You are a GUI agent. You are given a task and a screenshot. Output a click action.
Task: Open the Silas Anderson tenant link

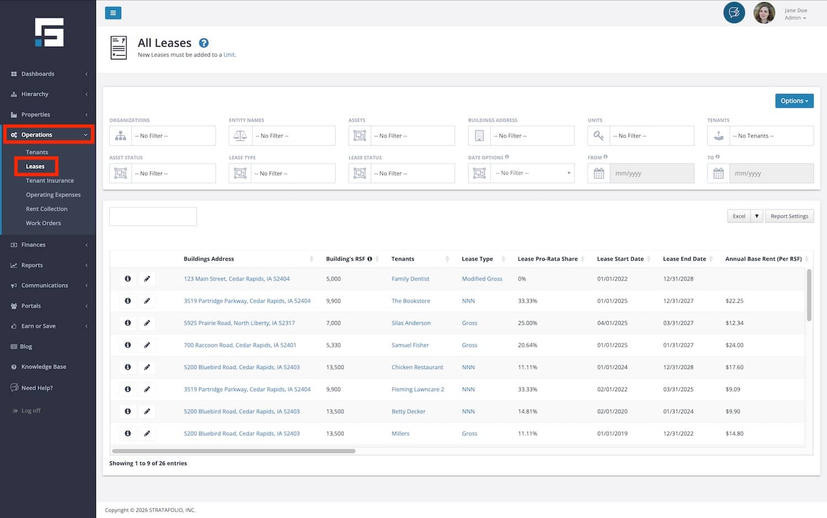click(x=411, y=323)
